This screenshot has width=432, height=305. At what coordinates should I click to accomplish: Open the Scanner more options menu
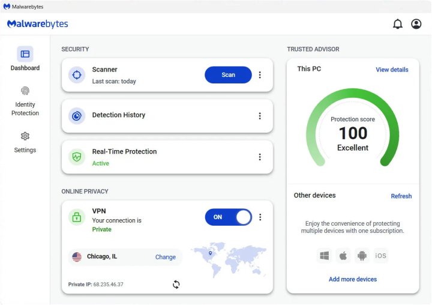tap(260, 75)
